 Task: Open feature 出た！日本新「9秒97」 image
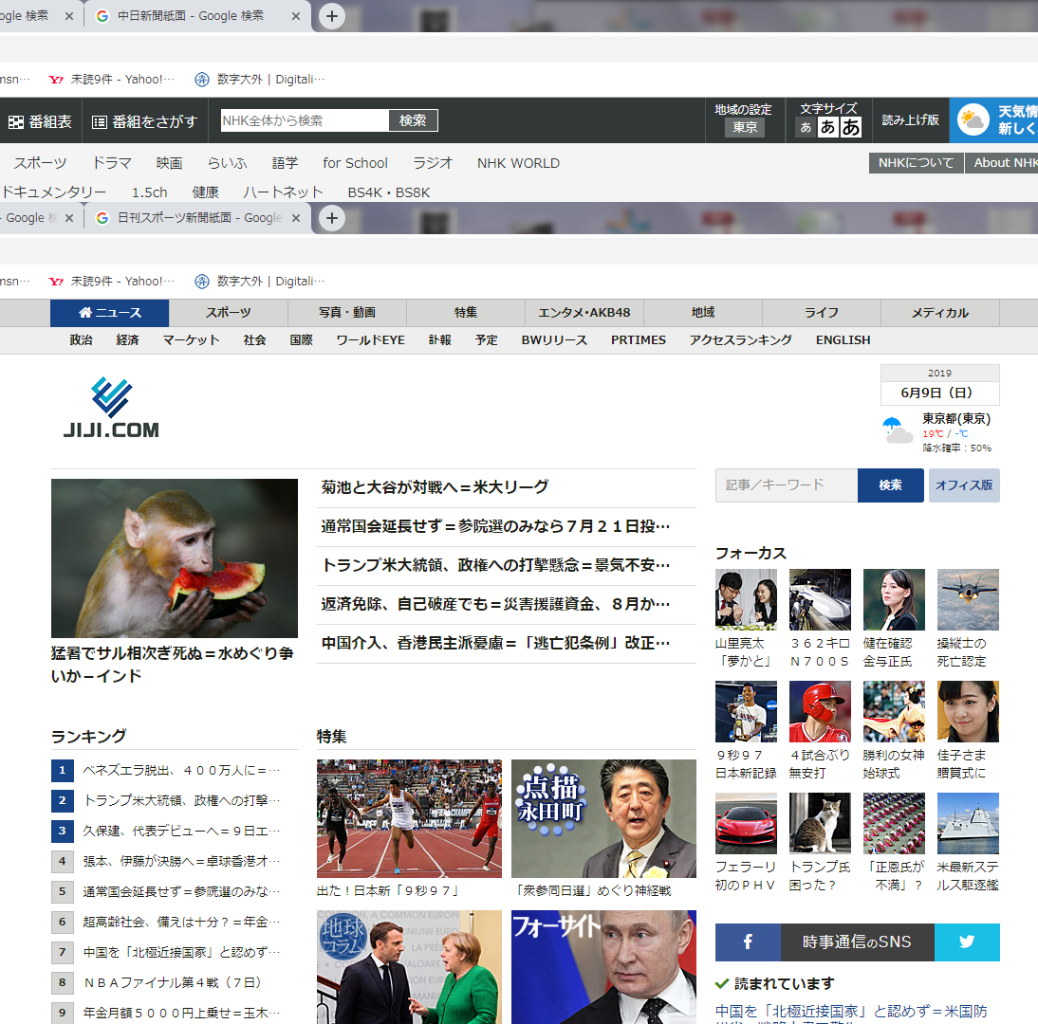point(409,818)
